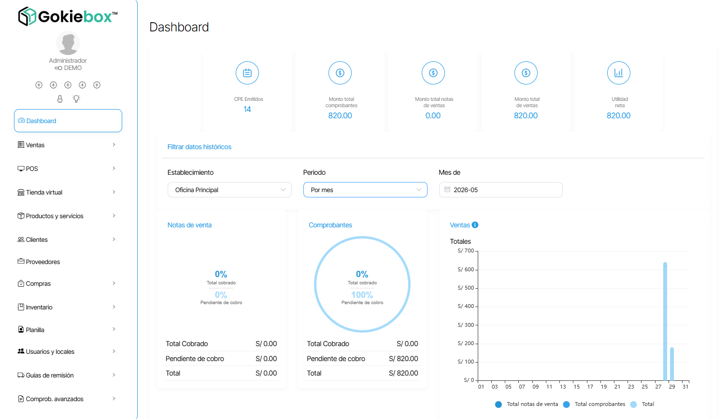Click the padlock icon under the shortcuts

click(60, 99)
